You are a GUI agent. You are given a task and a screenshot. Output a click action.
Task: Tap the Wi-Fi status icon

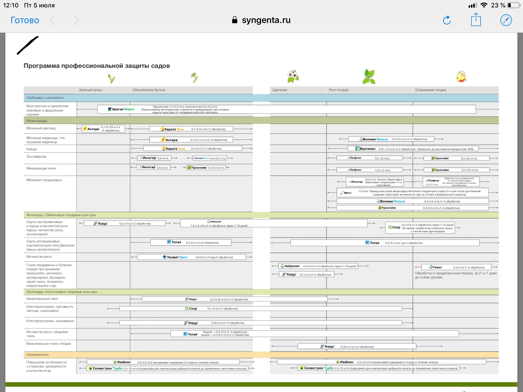click(x=483, y=5)
